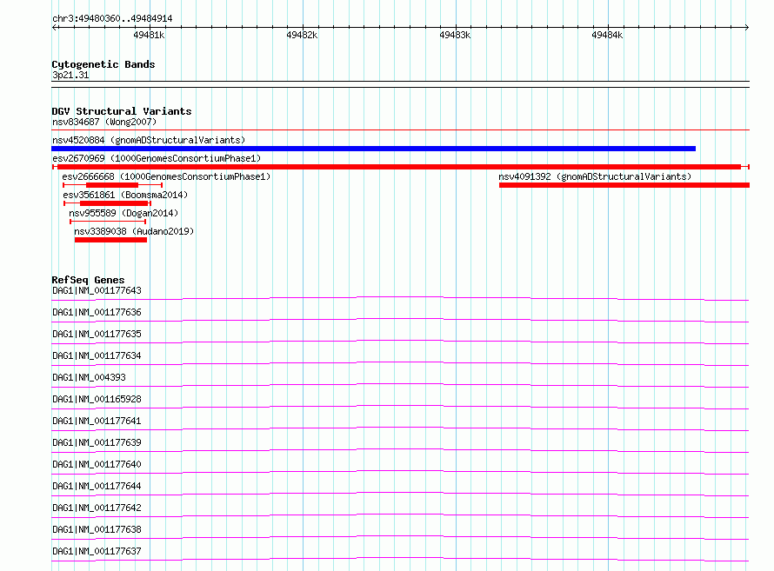Open the DAG1|NM_001177635 transcript
This screenshot has height=571, width=774.
pyautogui.click(x=97, y=334)
